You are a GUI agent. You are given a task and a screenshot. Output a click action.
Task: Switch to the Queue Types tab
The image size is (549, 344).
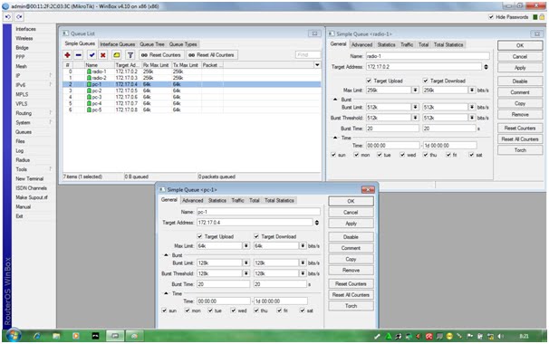point(183,44)
